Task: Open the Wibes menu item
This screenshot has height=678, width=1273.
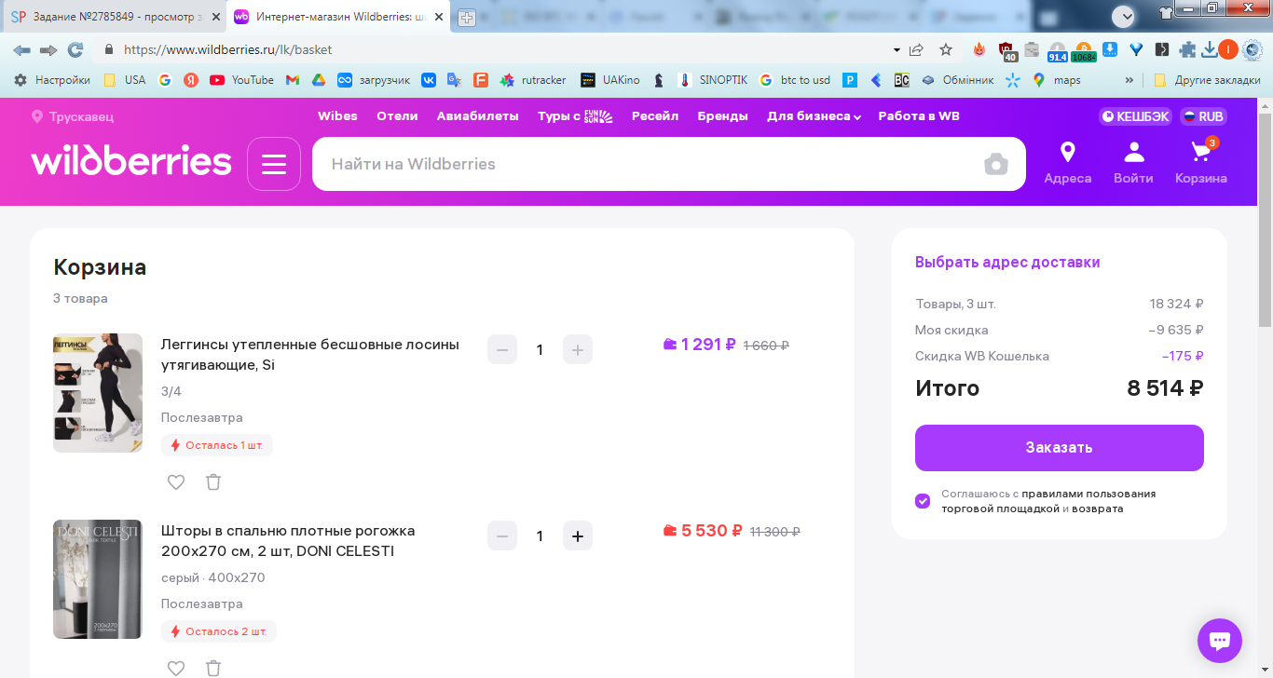Action: (x=337, y=116)
